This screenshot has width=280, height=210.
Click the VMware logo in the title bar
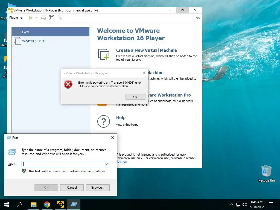tap(11, 10)
